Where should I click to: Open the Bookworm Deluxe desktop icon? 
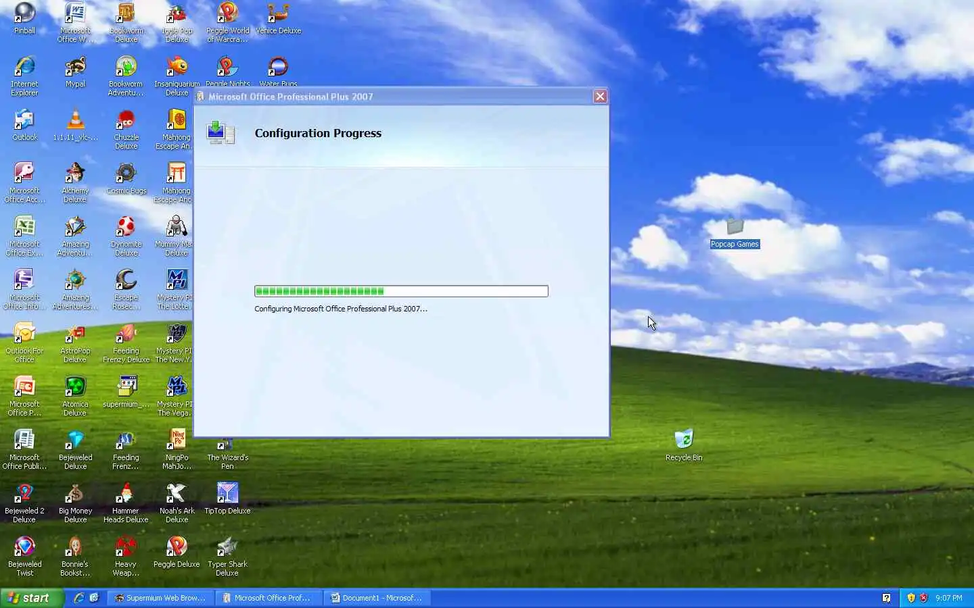pyautogui.click(x=126, y=23)
